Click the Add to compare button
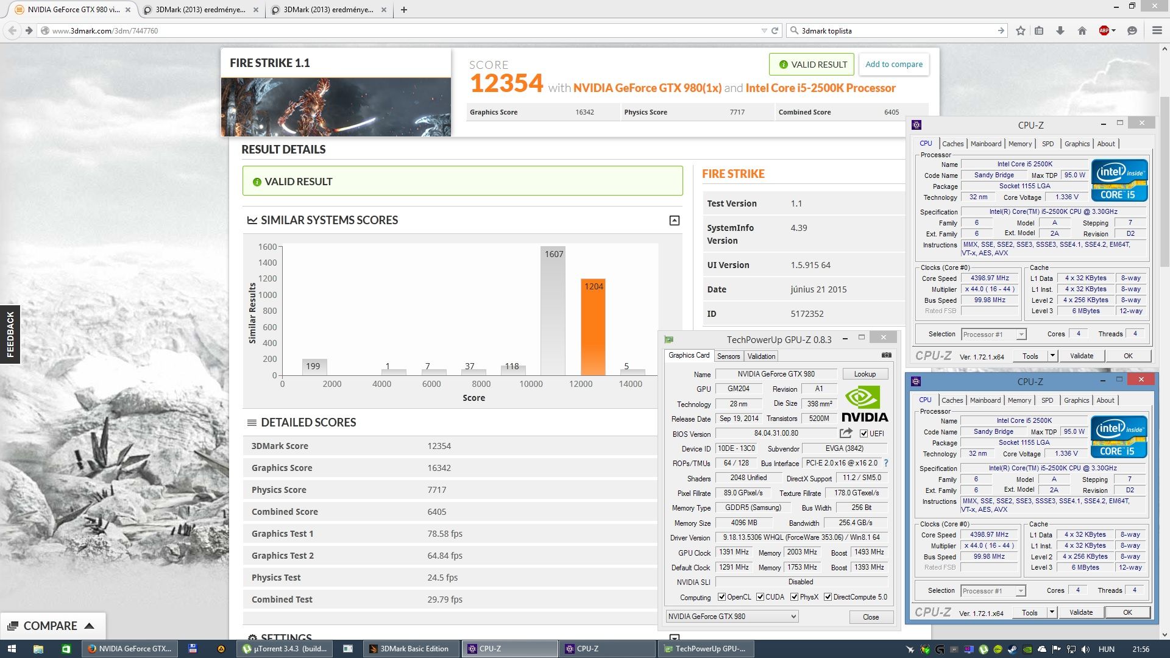Screen dimensions: 1170x658 tap(894, 65)
